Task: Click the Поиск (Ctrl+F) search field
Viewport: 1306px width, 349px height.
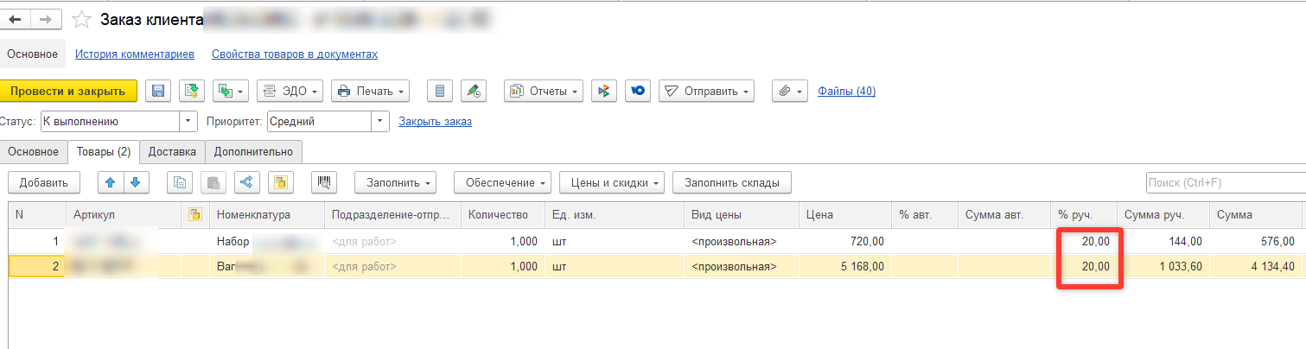Action: tap(1226, 182)
